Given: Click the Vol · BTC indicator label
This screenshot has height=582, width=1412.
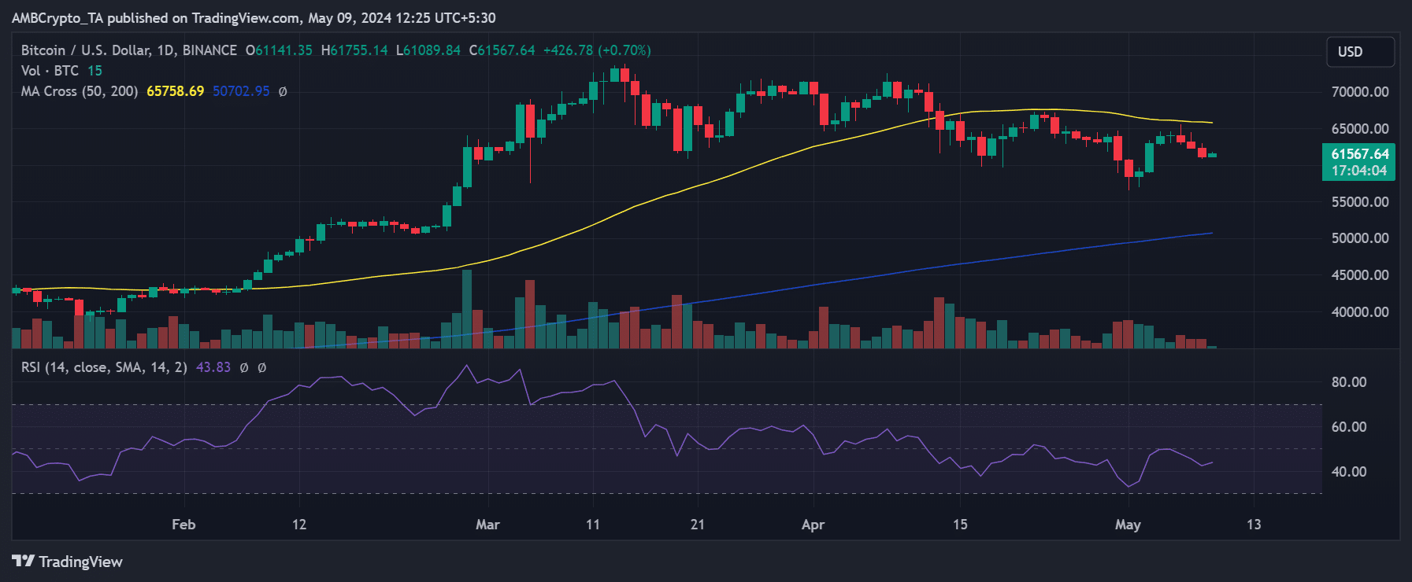Looking at the screenshot, I should [x=50, y=71].
